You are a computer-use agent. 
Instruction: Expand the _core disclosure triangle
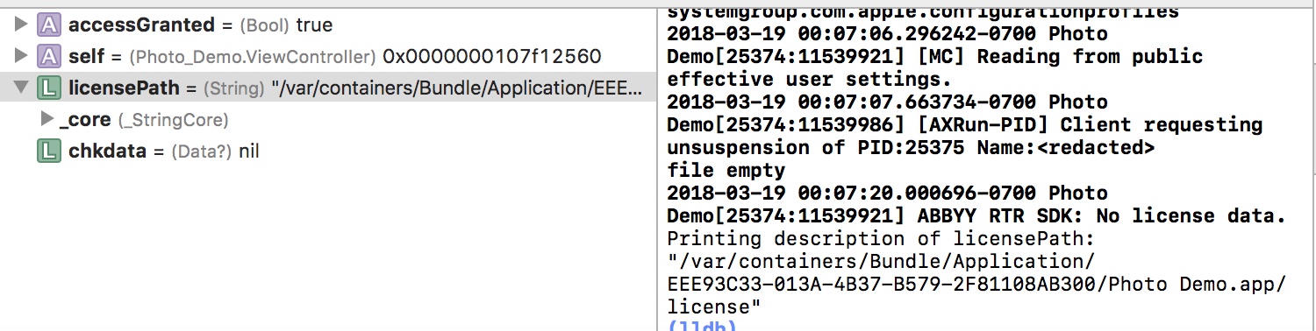point(46,119)
